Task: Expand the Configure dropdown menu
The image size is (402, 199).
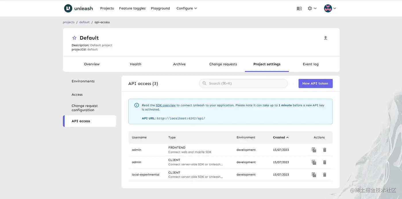Action: (x=187, y=8)
